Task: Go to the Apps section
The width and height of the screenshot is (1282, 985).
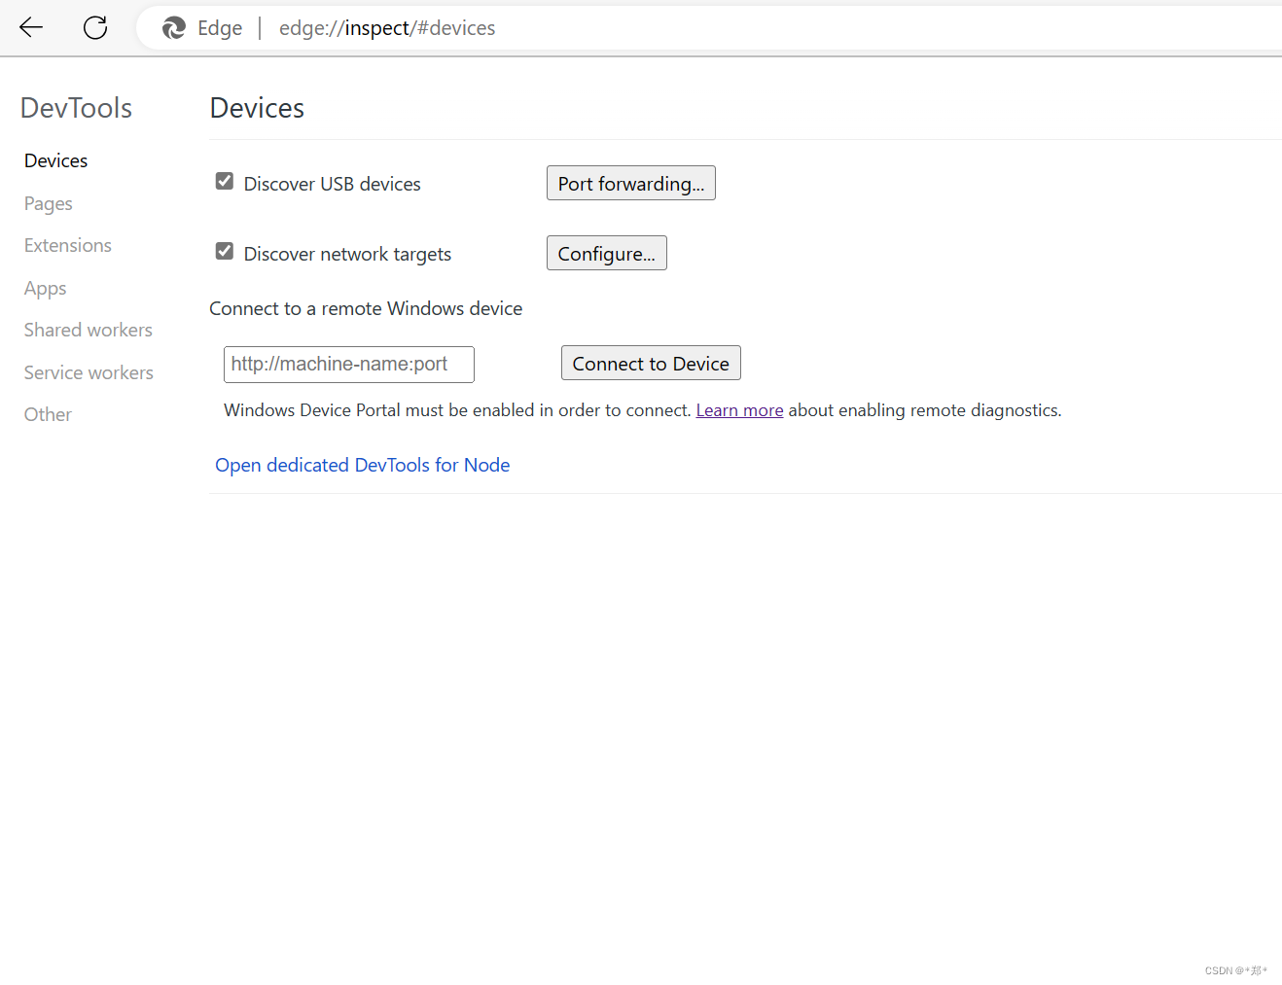Action: point(46,288)
